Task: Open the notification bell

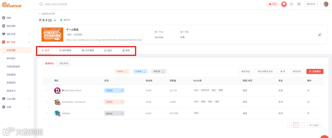Action: pyautogui.click(x=291, y=4)
